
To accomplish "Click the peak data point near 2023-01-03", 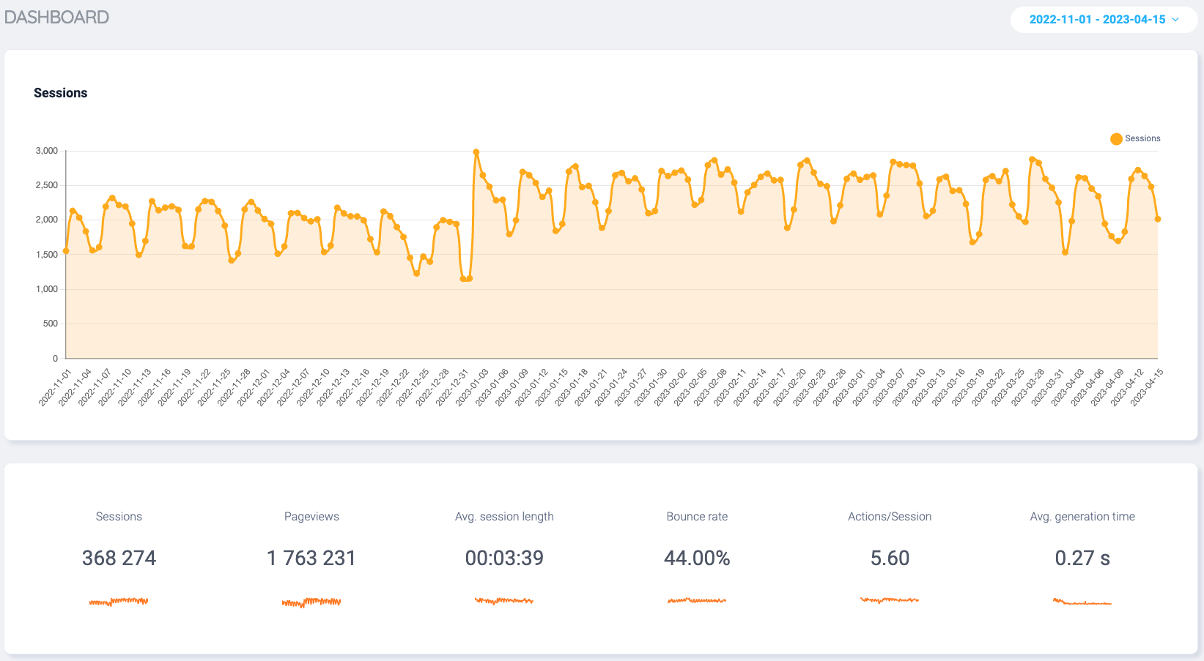I will [476, 152].
